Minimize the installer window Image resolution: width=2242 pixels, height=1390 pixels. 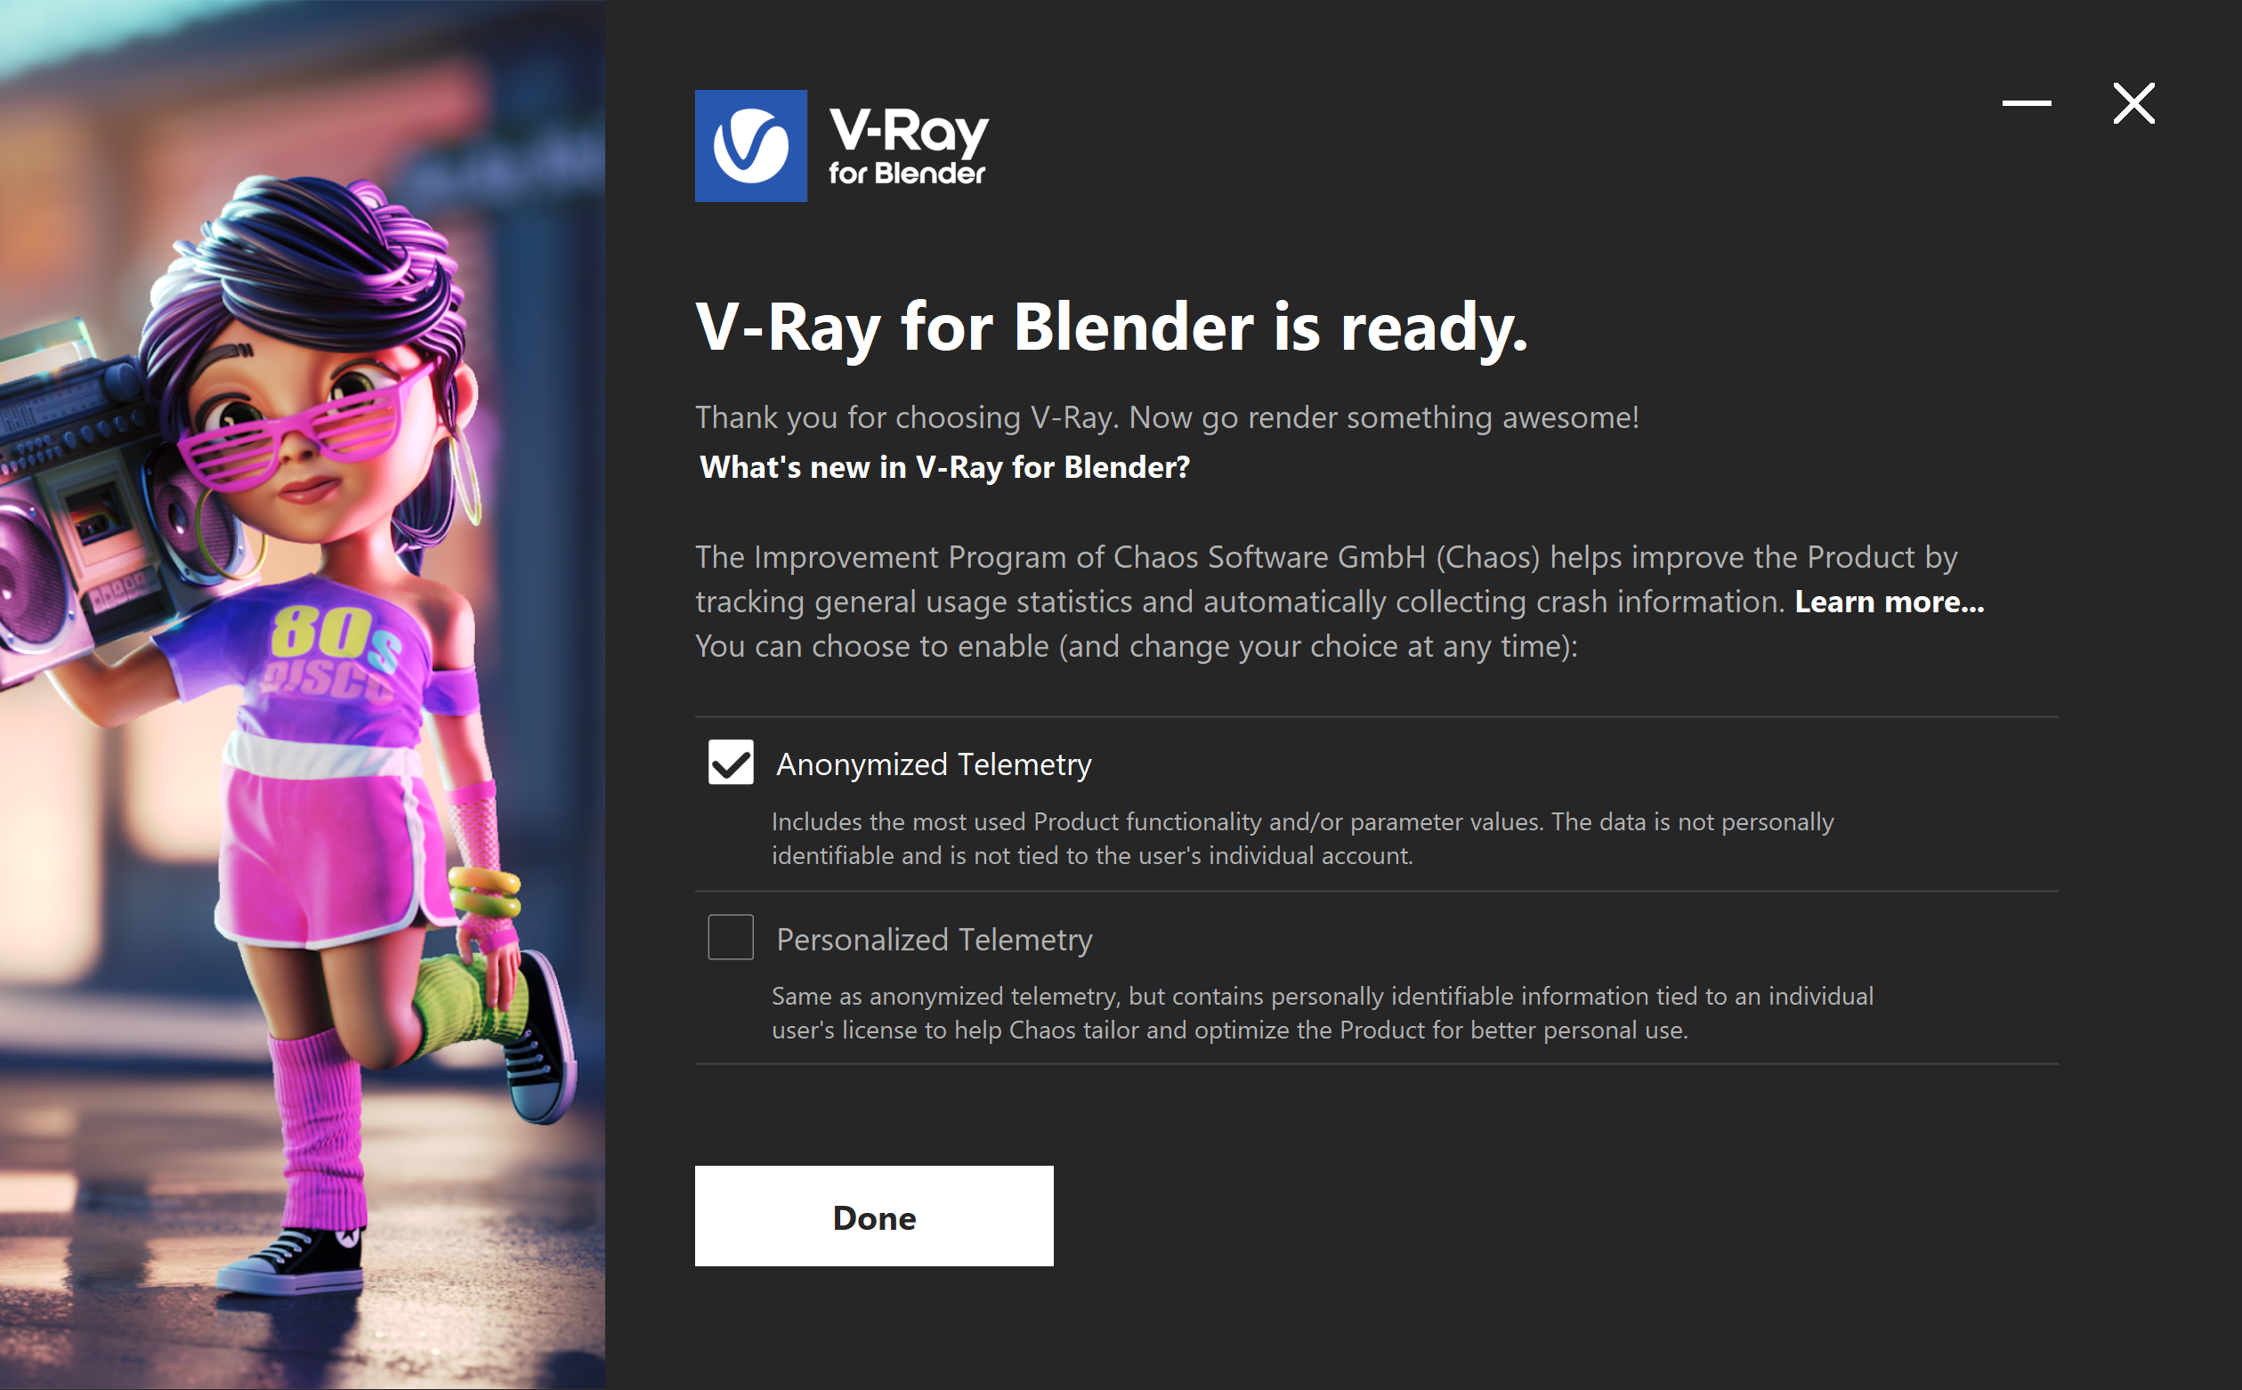(x=2026, y=103)
